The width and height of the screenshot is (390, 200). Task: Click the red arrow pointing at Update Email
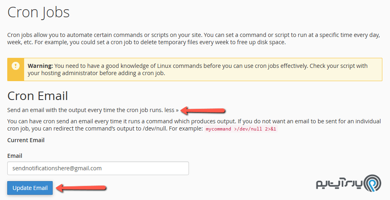pyautogui.click(x=80, y=188)
